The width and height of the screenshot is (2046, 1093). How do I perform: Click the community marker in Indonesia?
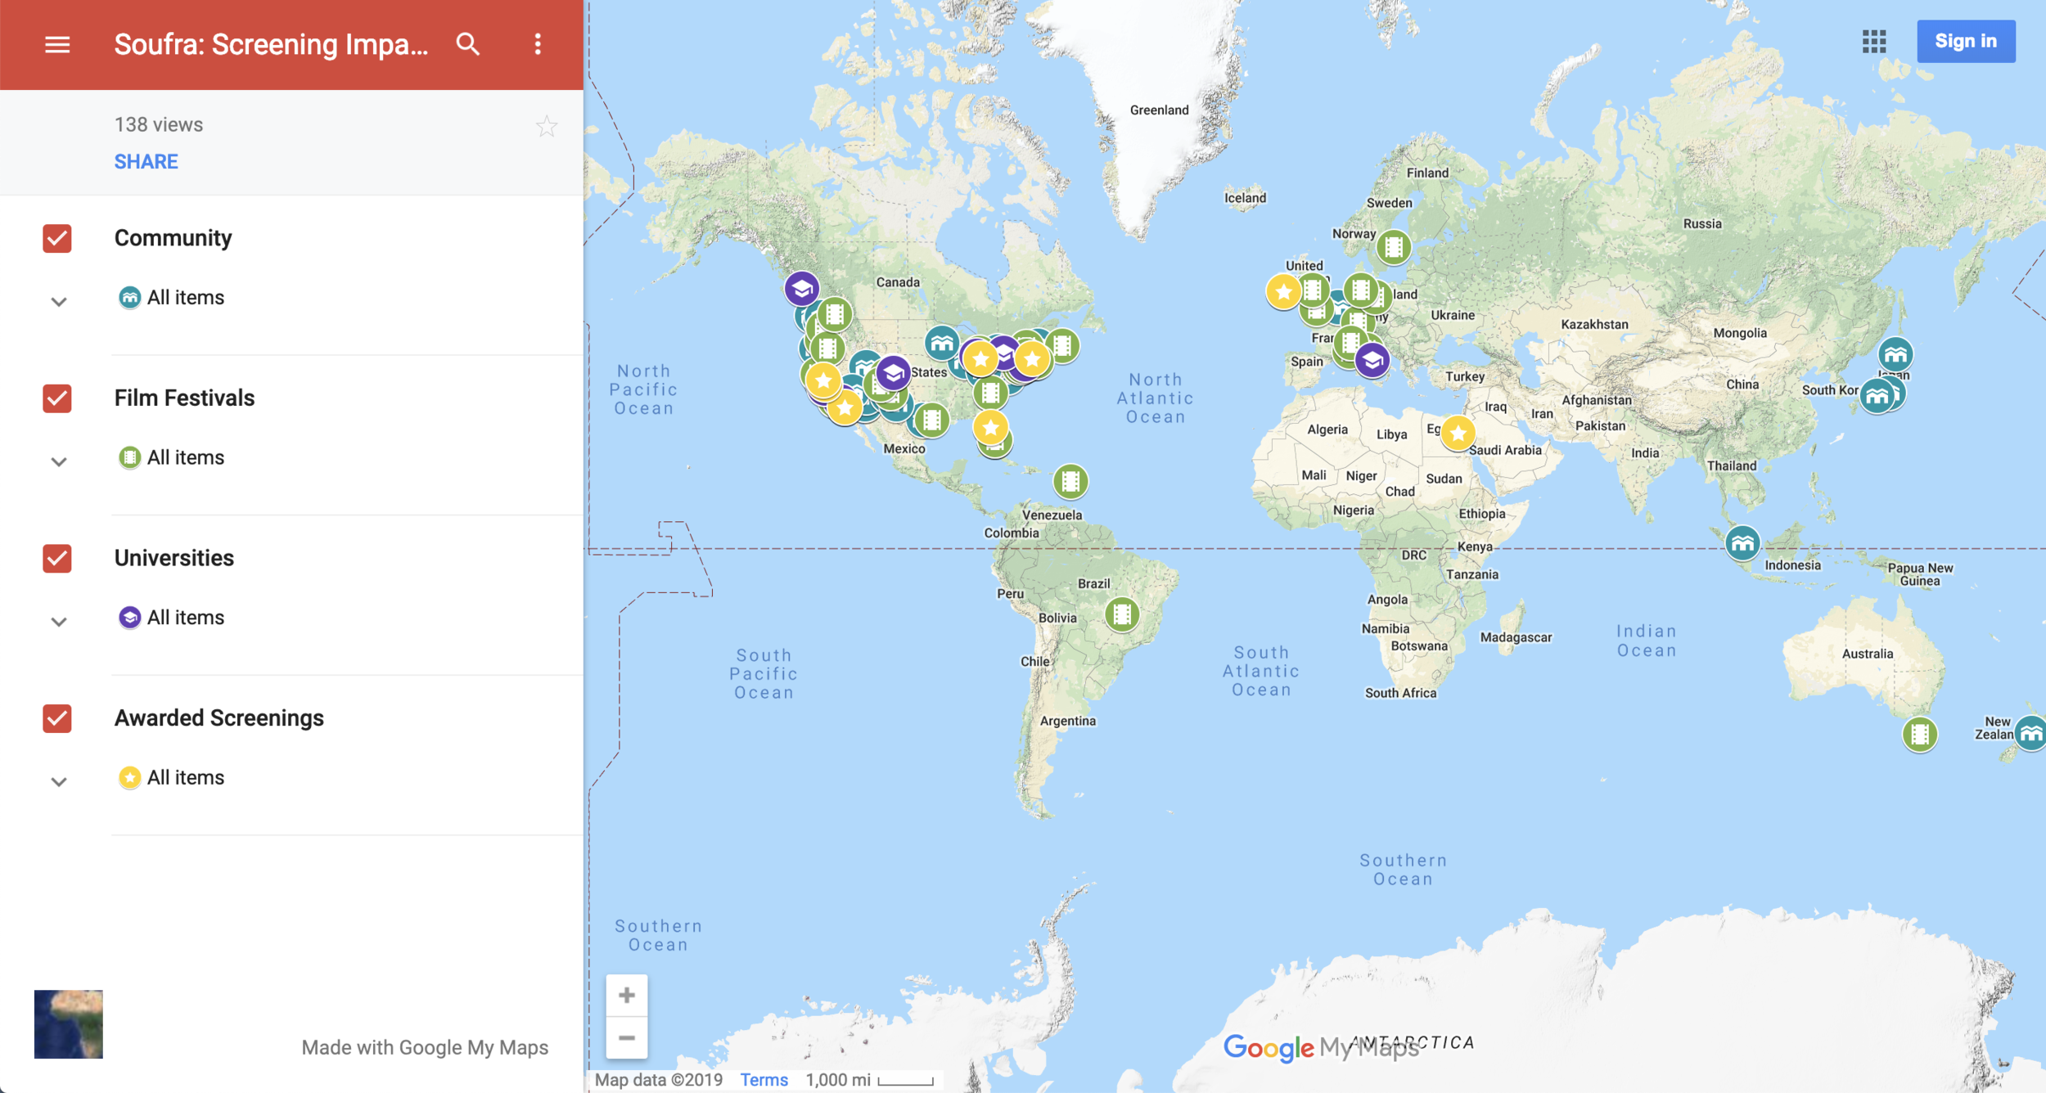coord(1742,542)
